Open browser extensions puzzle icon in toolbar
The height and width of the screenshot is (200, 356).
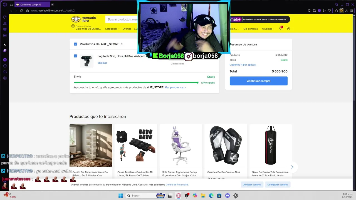point(337,11)
